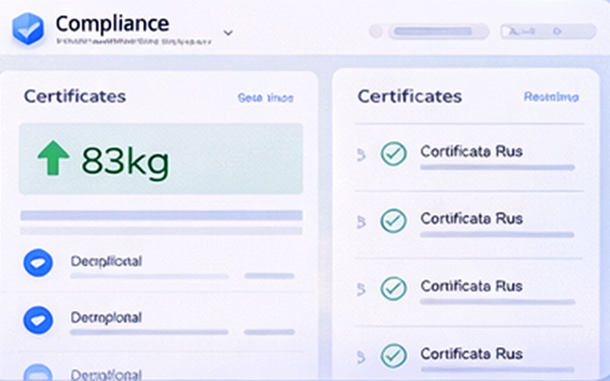Toggle the second Certificate row green checkmark
This screenshot has width=610, height=381.
coord(393,220)
